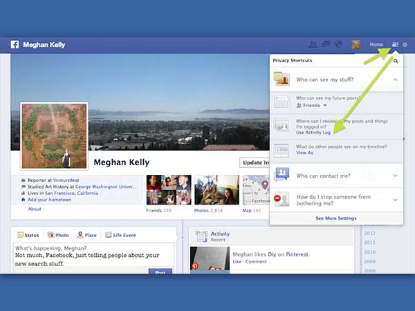
Task: Click the Meghan Kelly name in top bar
Action: (x=44, y=45)
